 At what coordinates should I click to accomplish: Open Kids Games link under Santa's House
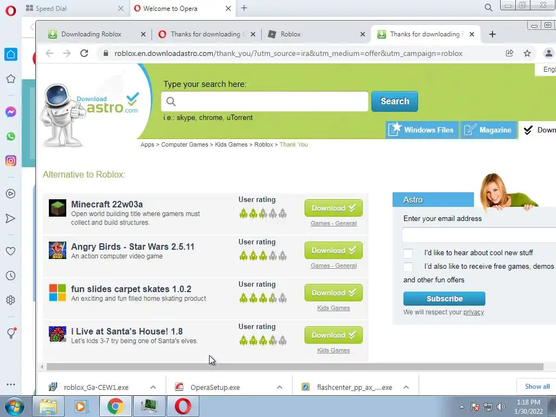(x=333, y=350)
